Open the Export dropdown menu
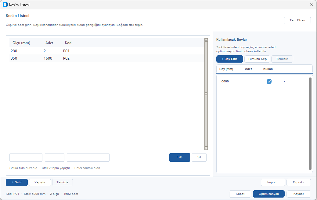Screen dimensions: 317x200 coord(298,182)
